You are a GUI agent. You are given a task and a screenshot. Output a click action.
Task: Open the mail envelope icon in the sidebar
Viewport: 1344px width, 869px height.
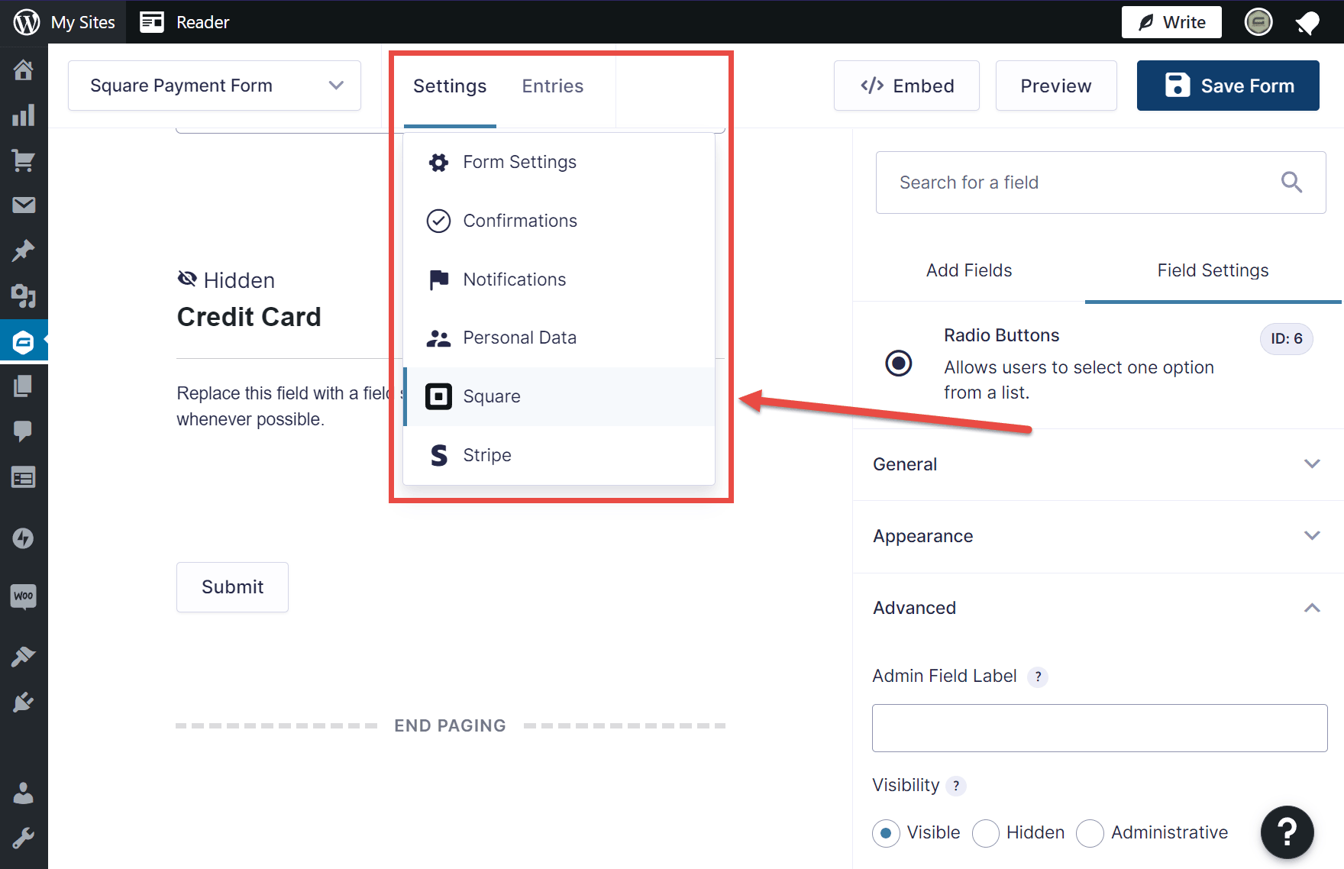coord(24,205)
